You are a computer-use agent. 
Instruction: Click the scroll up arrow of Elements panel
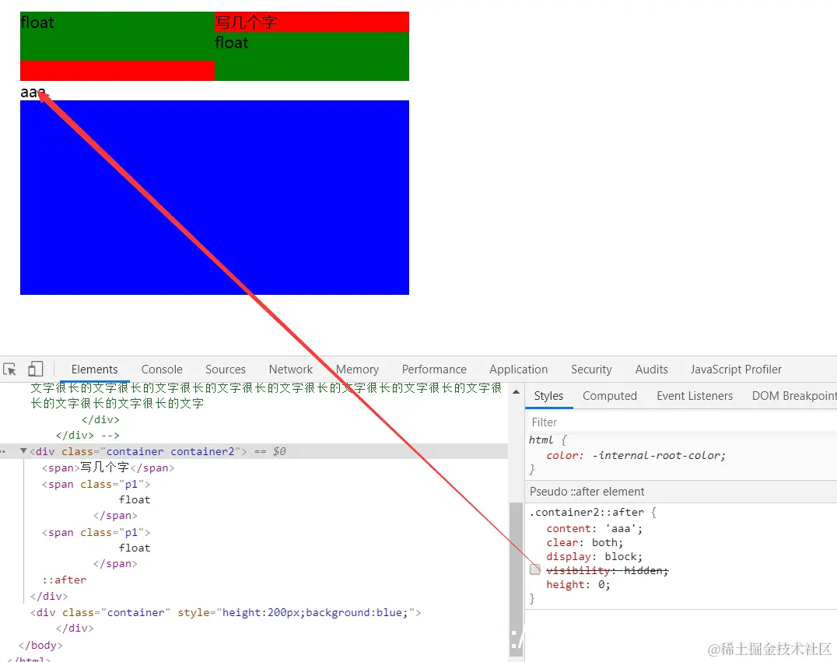coord(517,392)
